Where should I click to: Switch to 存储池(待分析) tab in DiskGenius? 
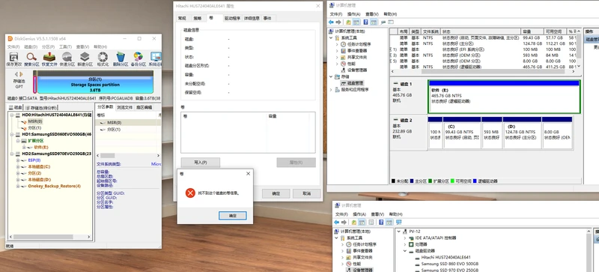tap(41, 107)
